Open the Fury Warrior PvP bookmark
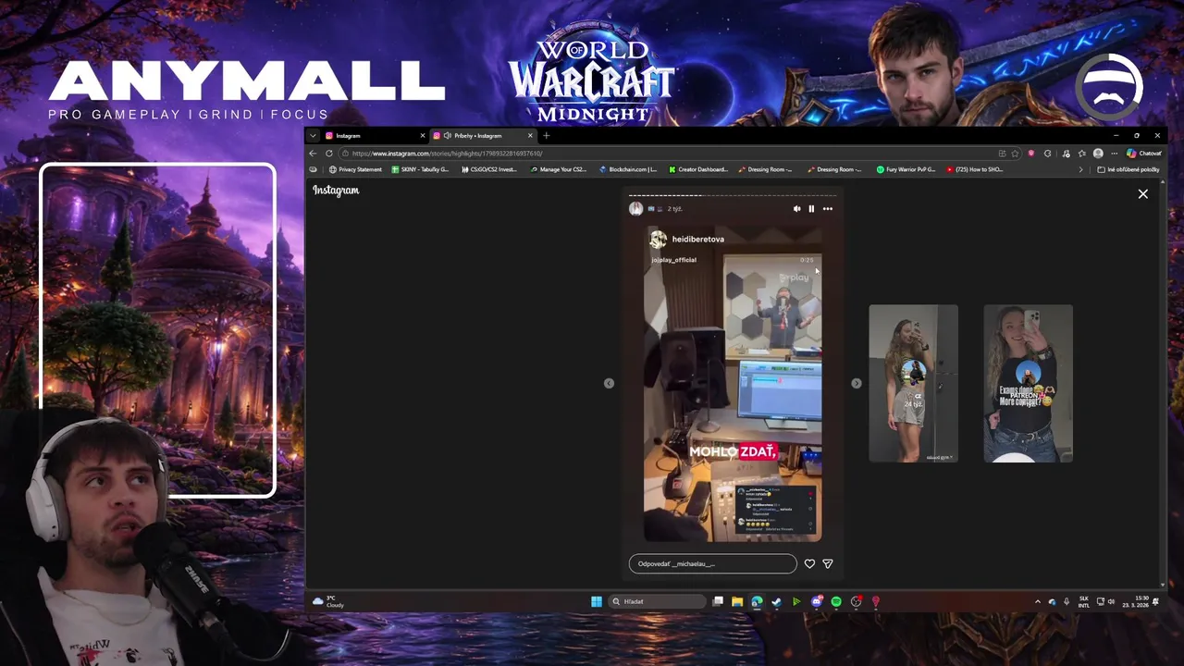The height and width of the screenshot is (666, 1184). [x=906, y=170]
